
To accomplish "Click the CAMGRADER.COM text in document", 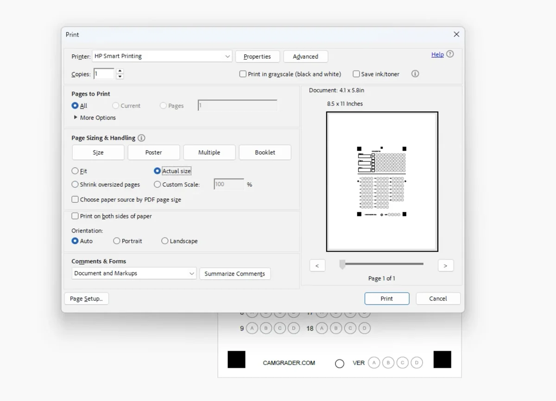I will [289, 363].
